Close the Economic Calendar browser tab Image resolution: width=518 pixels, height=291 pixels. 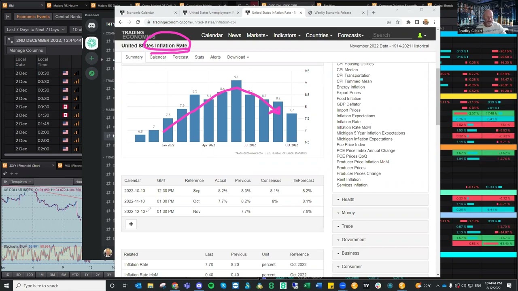pyautogui.click(x=176, y=13)
